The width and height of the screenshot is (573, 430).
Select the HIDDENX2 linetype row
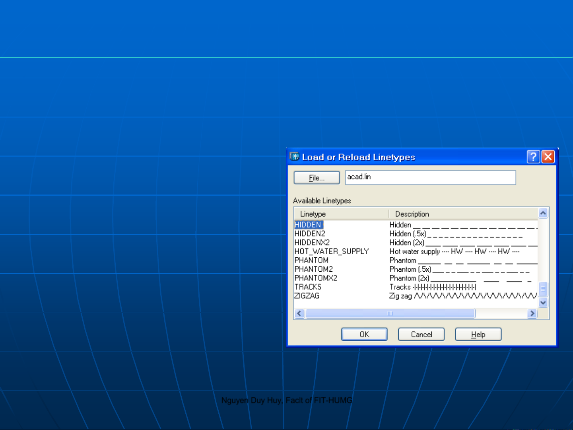point(312,243)
